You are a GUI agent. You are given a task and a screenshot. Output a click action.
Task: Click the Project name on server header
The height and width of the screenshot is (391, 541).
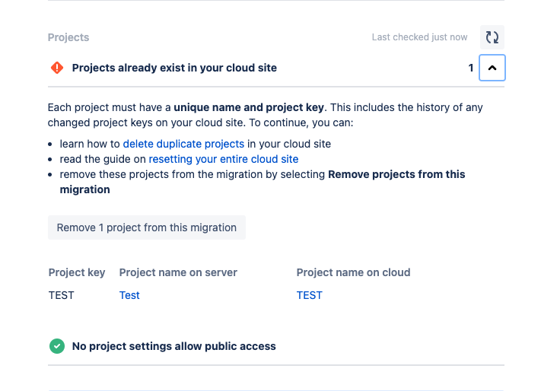tap(178, 272)
